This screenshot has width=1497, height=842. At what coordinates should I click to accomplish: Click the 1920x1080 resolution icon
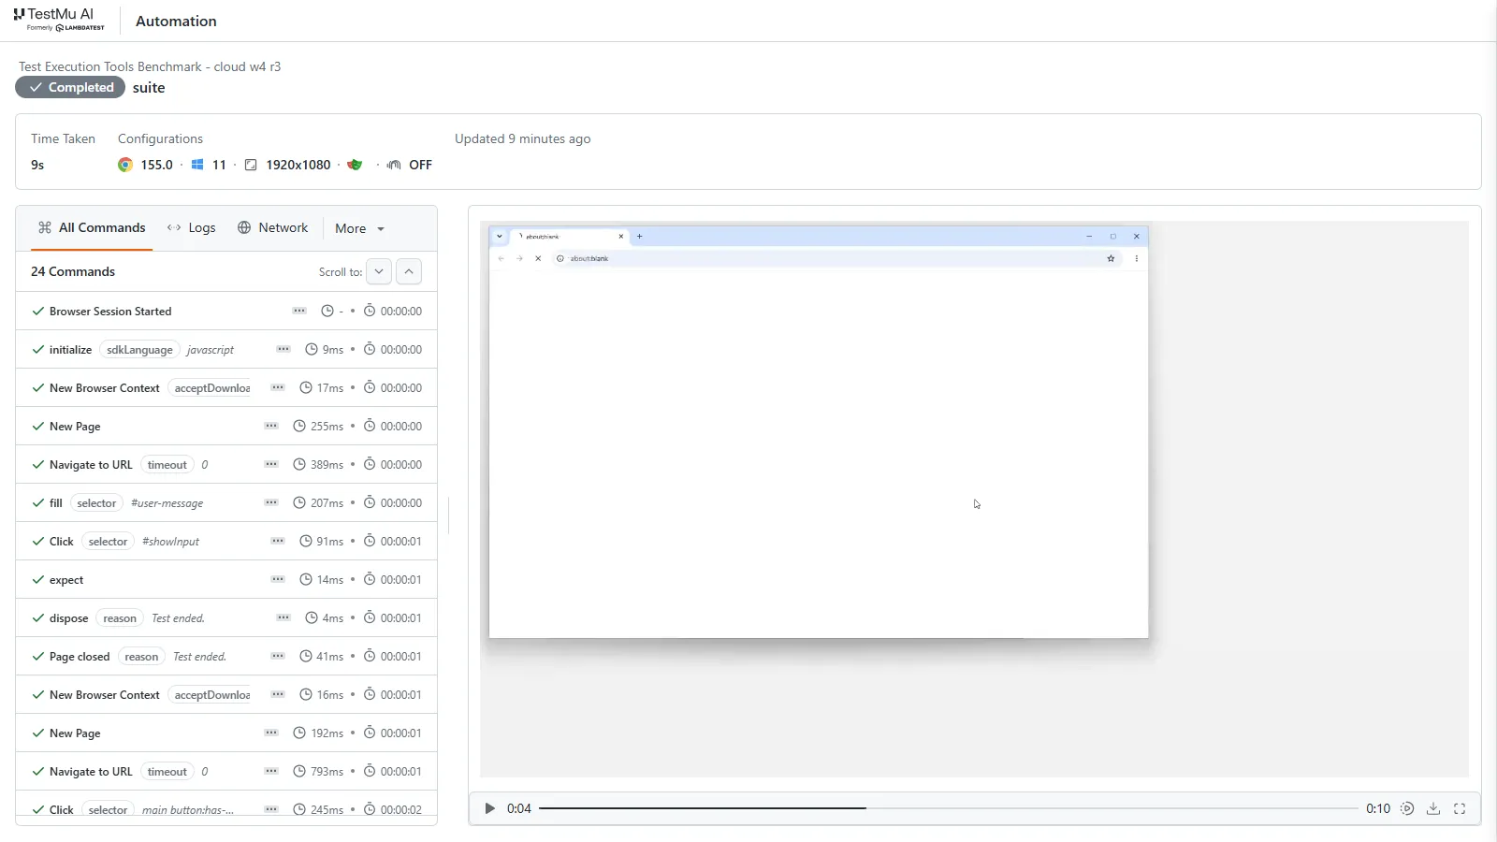point(251,165)
